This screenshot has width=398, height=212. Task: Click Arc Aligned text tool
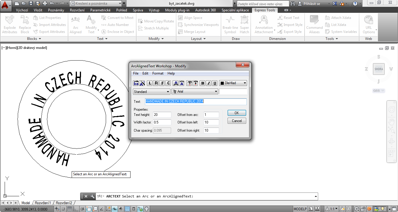coord(75,24)
